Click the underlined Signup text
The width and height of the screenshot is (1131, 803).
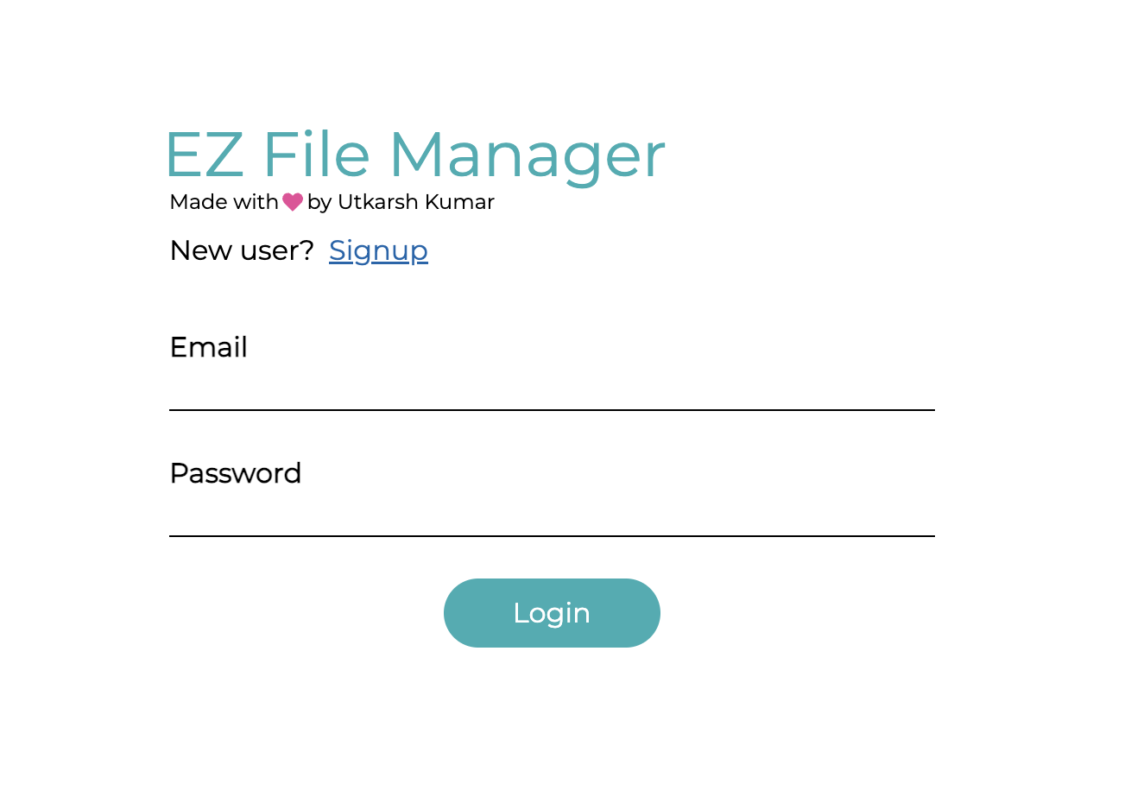(x=378, y=250)
